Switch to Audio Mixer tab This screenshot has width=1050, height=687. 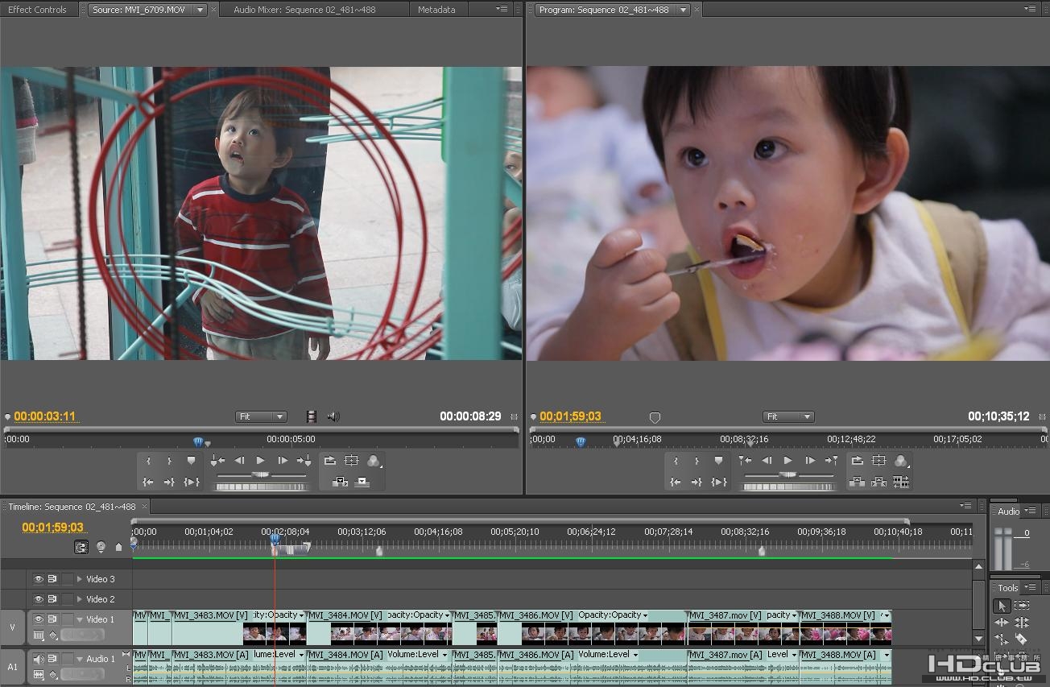pos(304,10)
